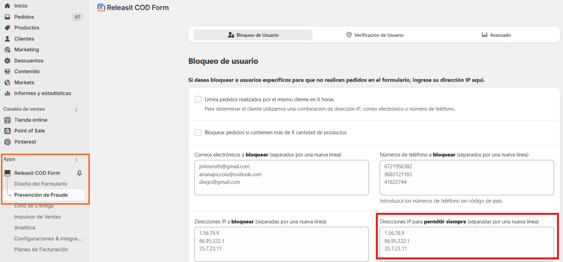Viewport: 563px width, 262px height.
Task: Click the Apps section label
Action: tap(9, 159)
